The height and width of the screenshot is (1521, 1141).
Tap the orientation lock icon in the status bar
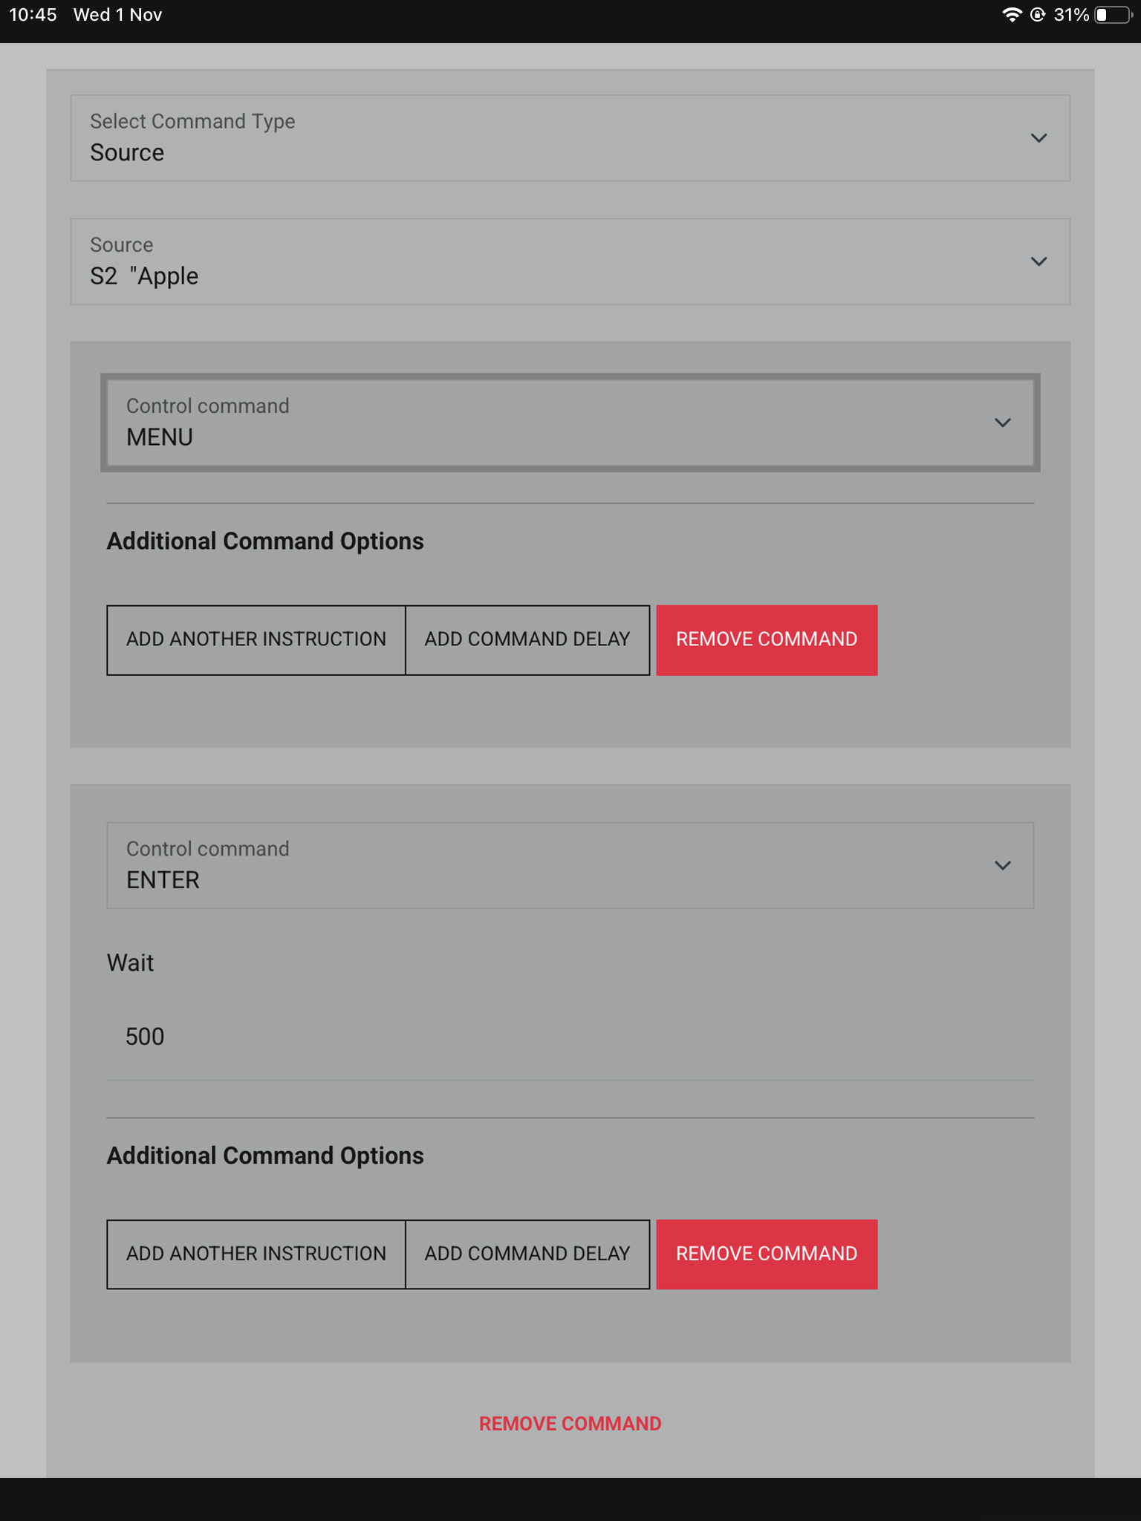(x=1038, y=15)
